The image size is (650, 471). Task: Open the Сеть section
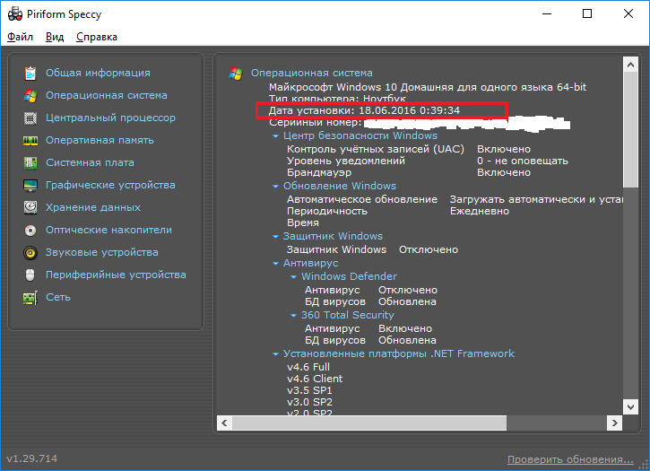(x=58, y=297)
